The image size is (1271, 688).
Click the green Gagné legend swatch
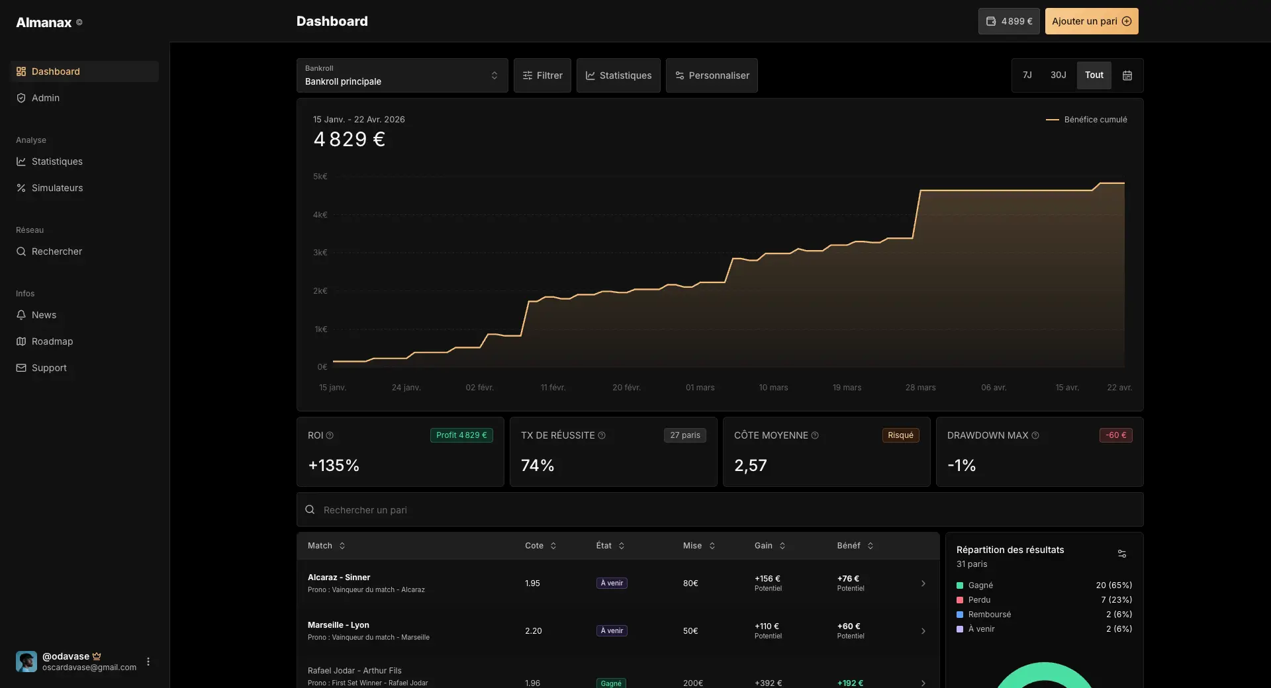click(960, 585)
